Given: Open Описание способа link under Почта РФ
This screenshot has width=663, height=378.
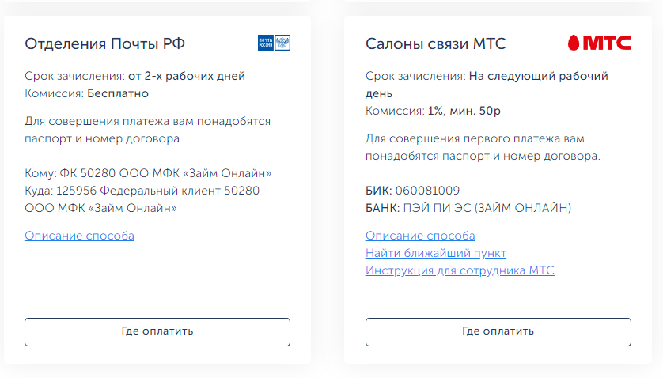Looking at the screenshot, I should (x=79, y=236).
